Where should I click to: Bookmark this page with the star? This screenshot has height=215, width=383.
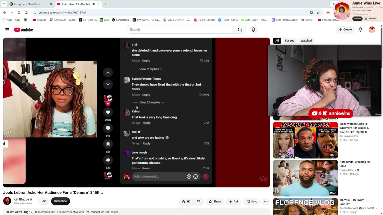[318, 13]
